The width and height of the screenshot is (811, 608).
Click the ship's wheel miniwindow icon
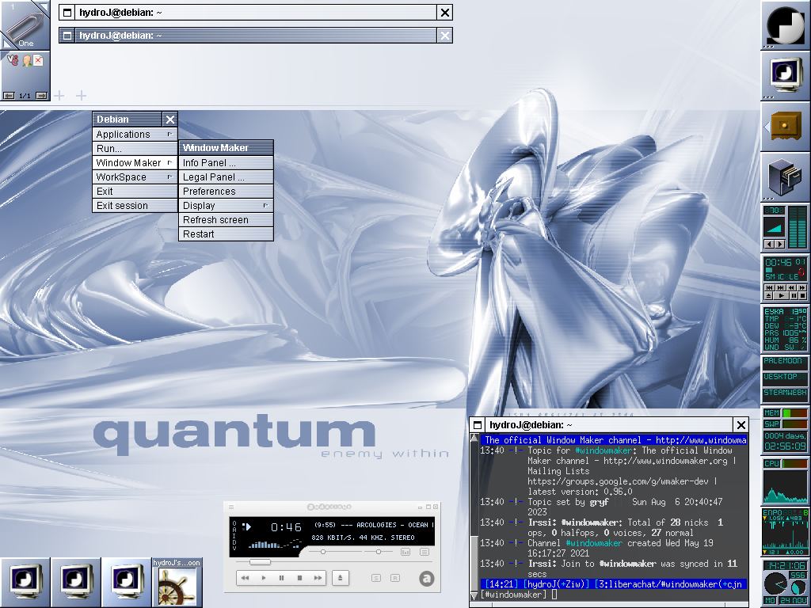click(177, 587)
